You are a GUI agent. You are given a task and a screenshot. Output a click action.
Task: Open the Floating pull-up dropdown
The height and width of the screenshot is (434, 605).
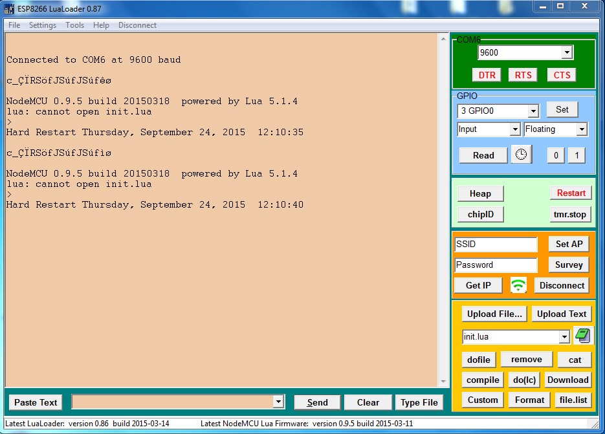(582, 129)
